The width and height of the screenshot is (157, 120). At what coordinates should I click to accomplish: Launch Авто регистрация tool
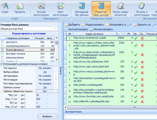tap(61, 9)
